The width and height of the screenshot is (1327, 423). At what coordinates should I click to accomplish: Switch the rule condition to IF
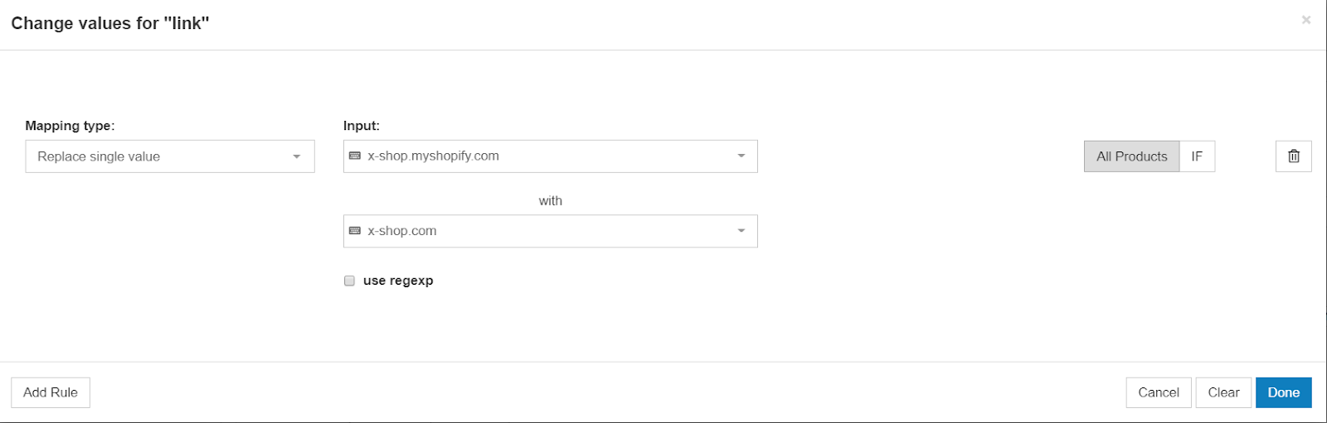[1196, 156]
